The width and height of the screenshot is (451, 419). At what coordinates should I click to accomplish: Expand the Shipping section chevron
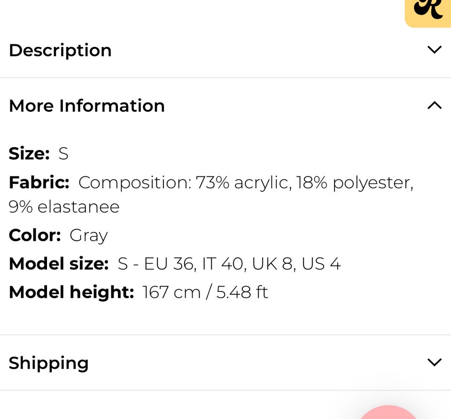[435, 362]
